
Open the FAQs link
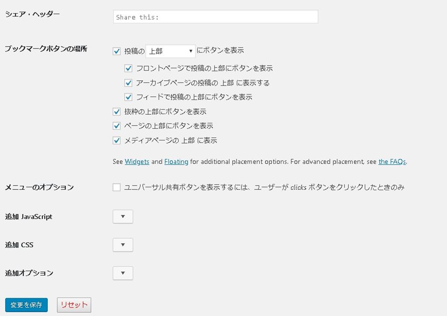pos(392,162)
